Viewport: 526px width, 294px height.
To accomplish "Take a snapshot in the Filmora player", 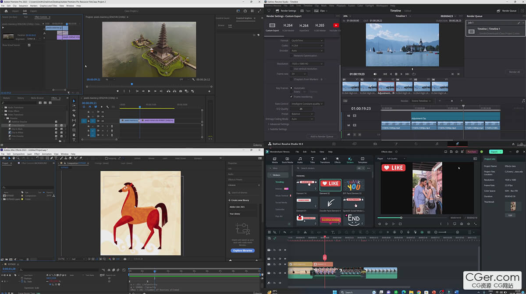I will (462, 224).
